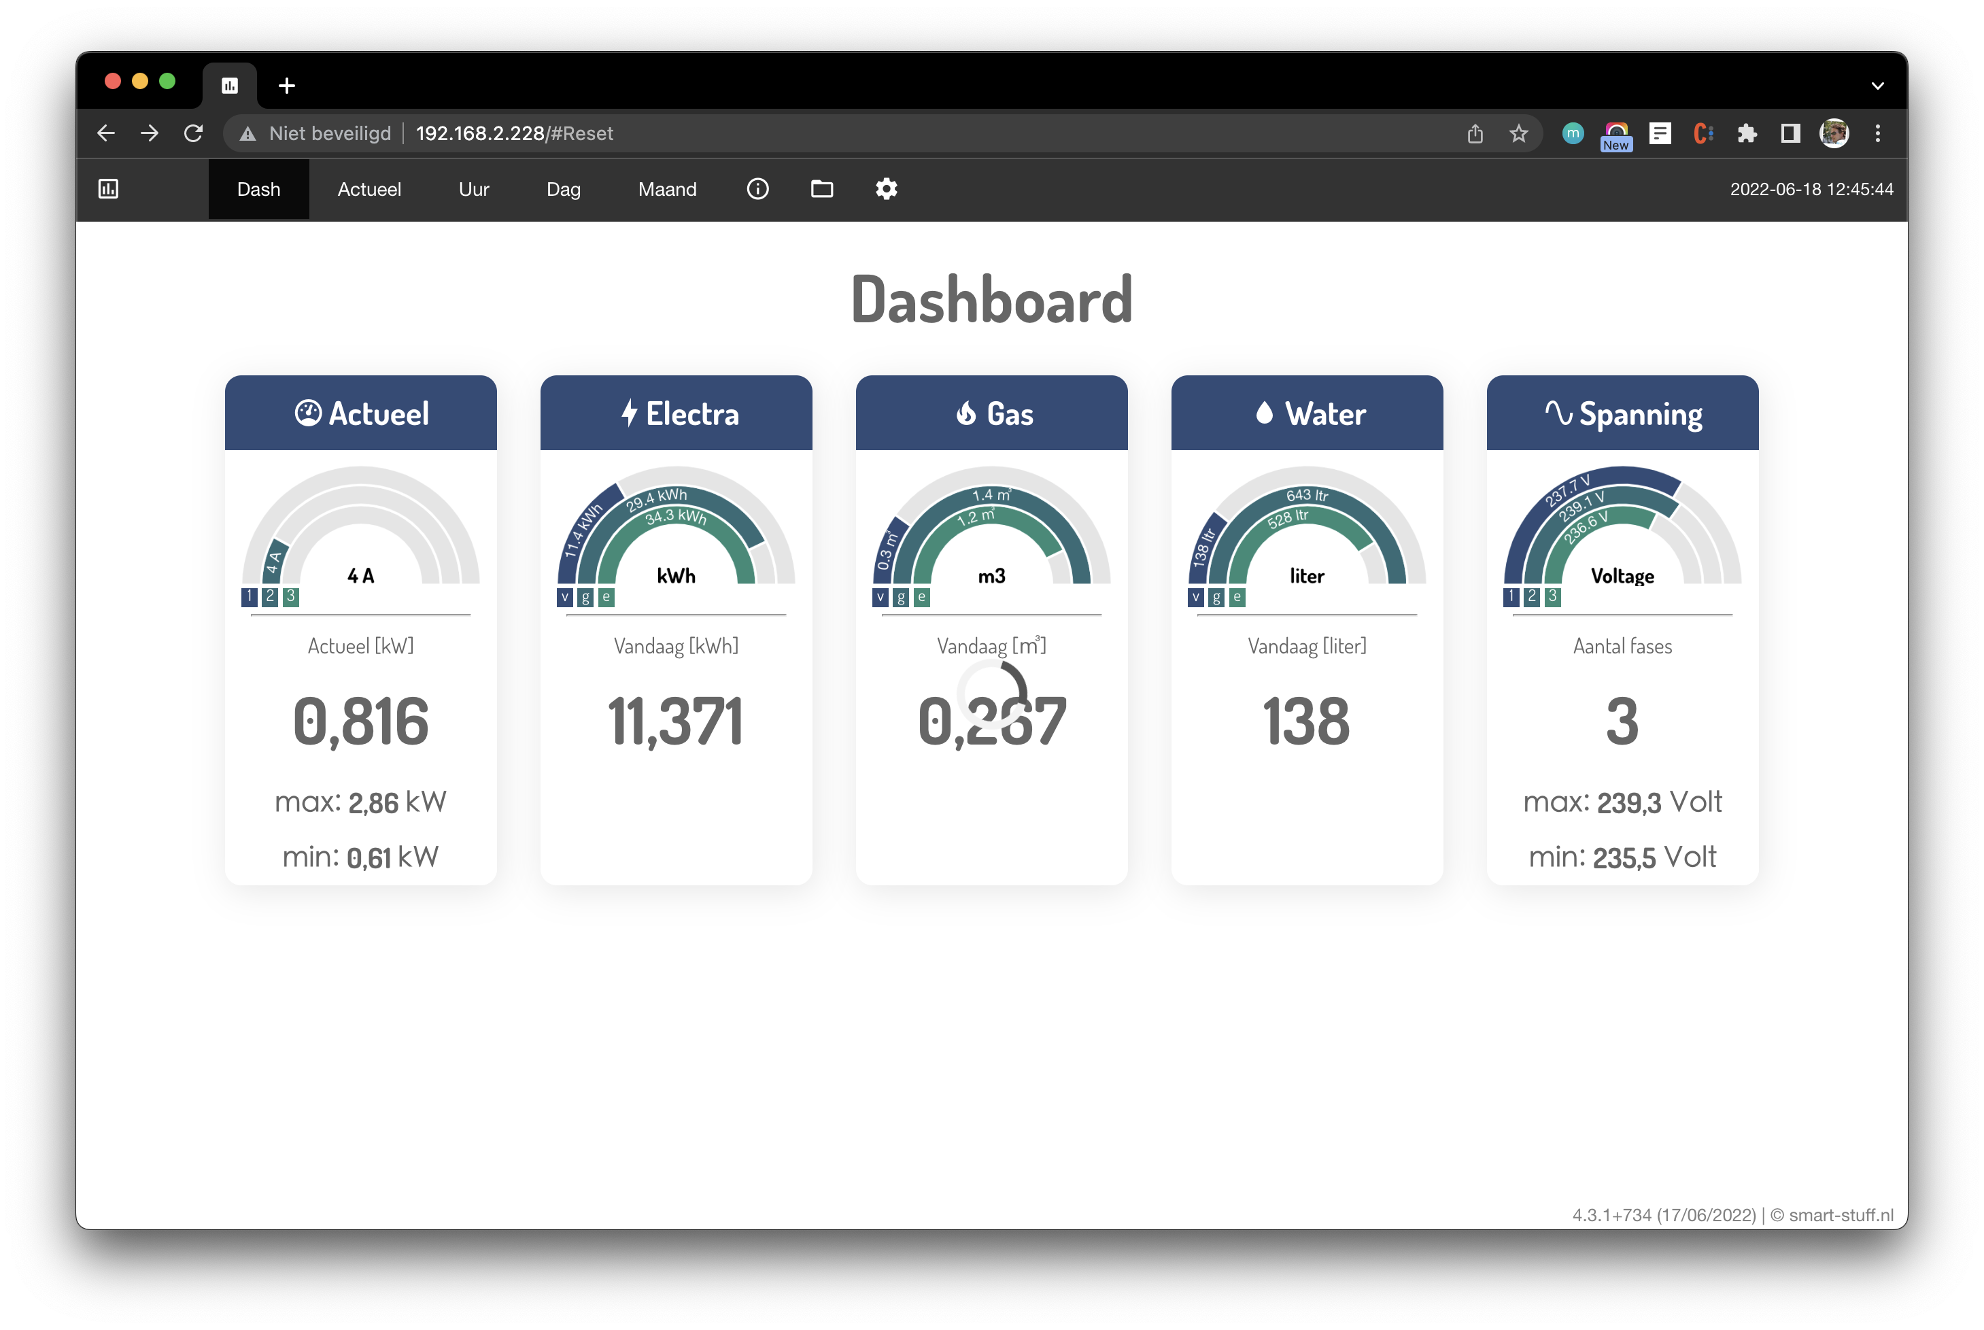
Task: Toggle phase 1 legend in Actueel gauge
Action: tap(250, 596)
